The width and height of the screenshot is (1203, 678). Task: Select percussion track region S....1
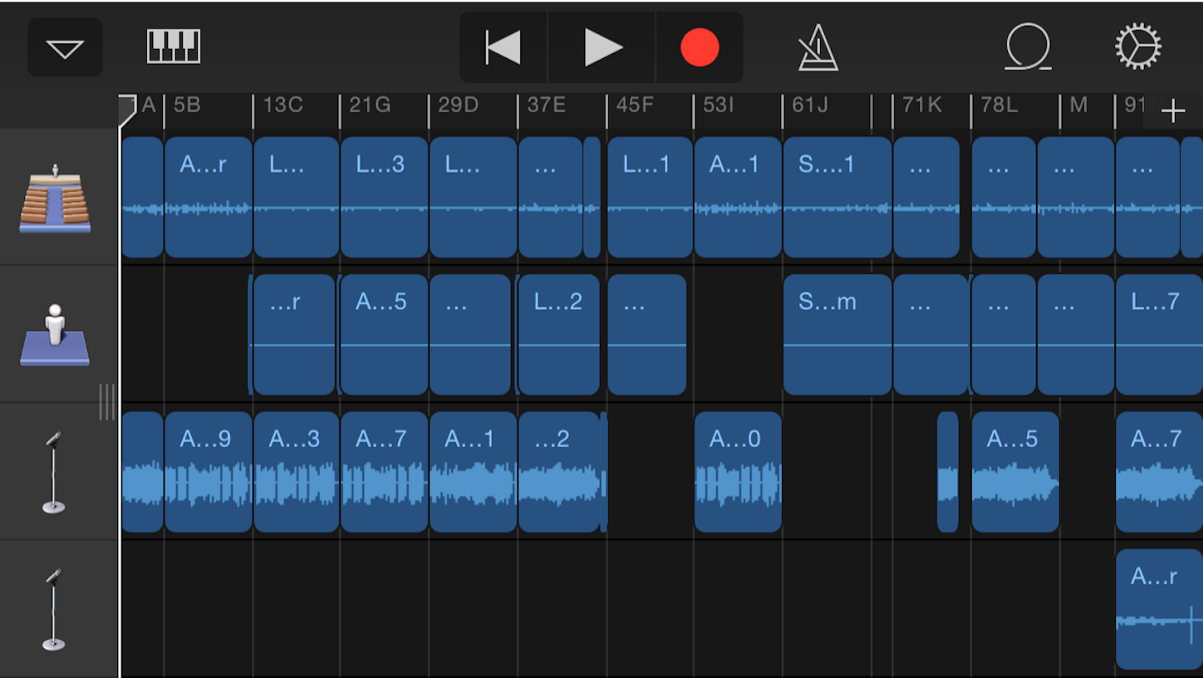click(x=837, y=198)
